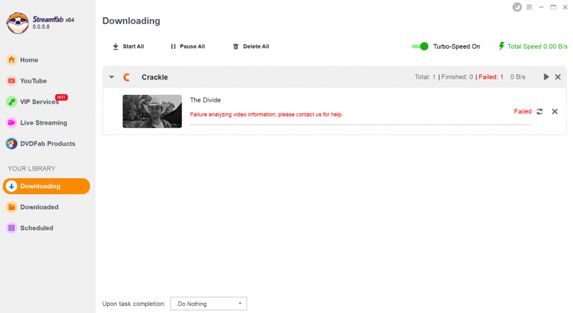Viewport: 573px width, 313px height.
Task: Click Start All downloads
Action: (128, 46)
